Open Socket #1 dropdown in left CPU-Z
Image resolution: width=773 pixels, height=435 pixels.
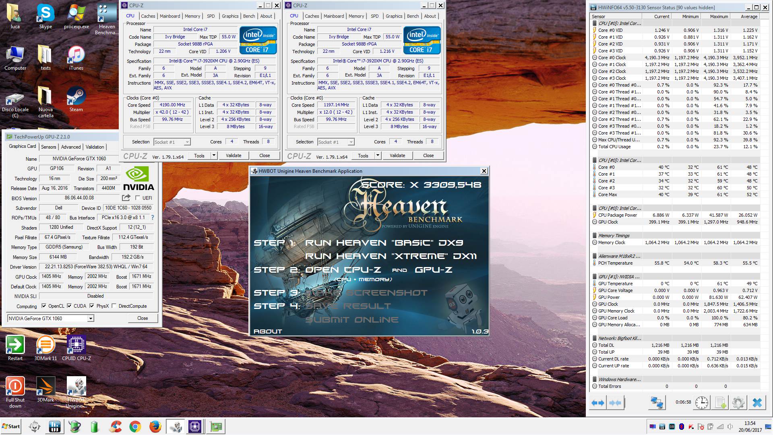[x=187, y=142]
